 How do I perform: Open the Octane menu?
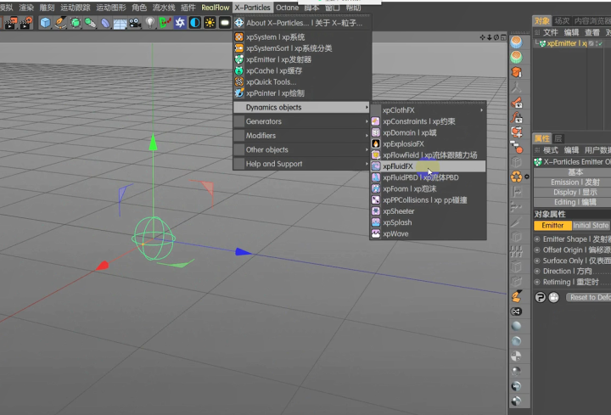pos(287,8)
